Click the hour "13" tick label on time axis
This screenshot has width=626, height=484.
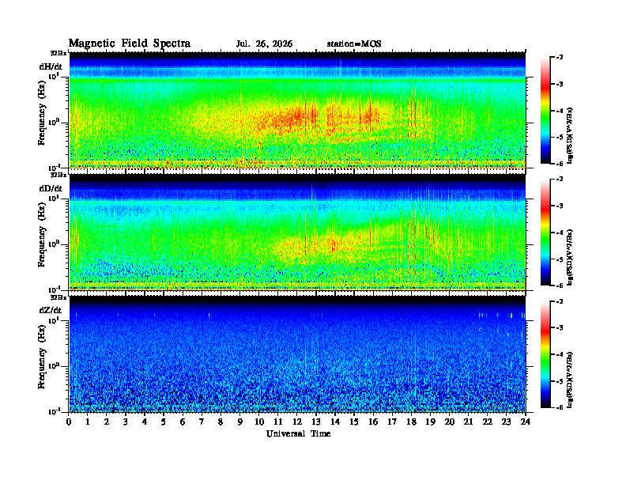(x=316, y=422)
